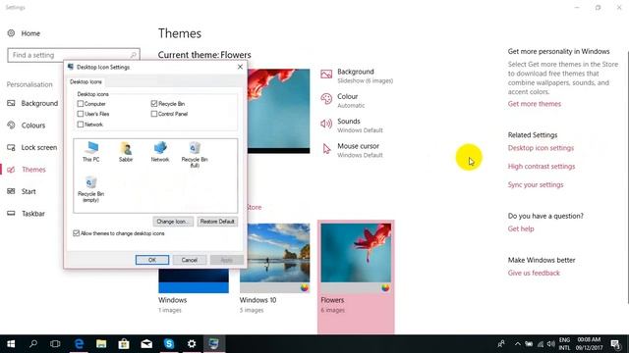Click the Background picture icon in sidebar
Screen dimensions: 629x353
(x=11, y=103)
